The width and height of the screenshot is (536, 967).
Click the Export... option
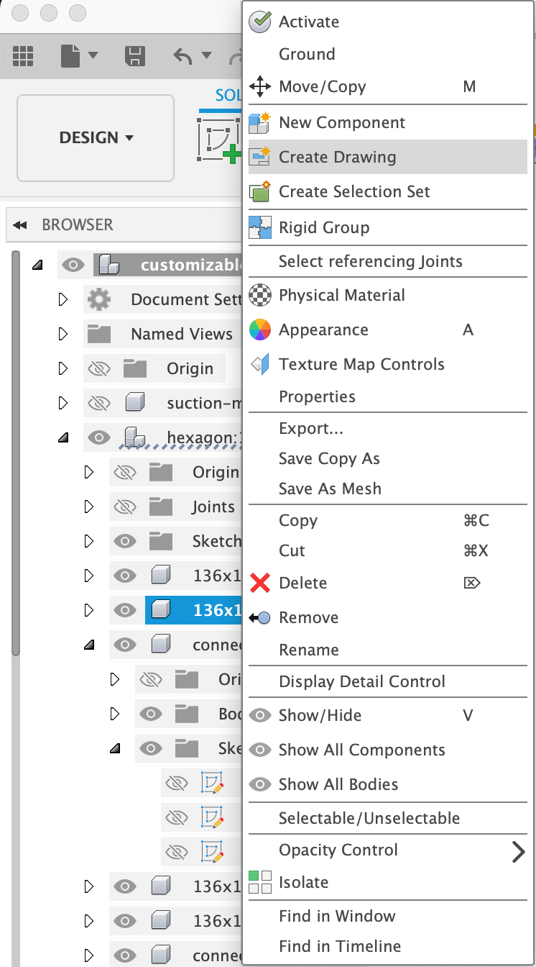pyautogui.click(x=311, y=428)
